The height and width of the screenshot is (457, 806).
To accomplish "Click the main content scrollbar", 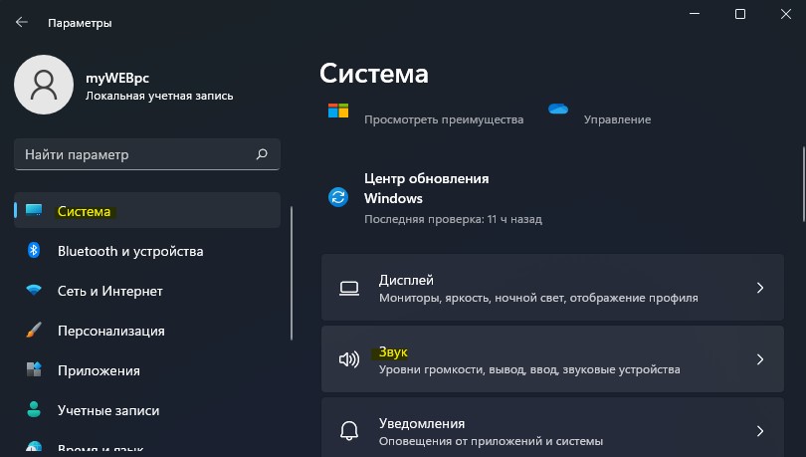I will (x=803, y=184).
